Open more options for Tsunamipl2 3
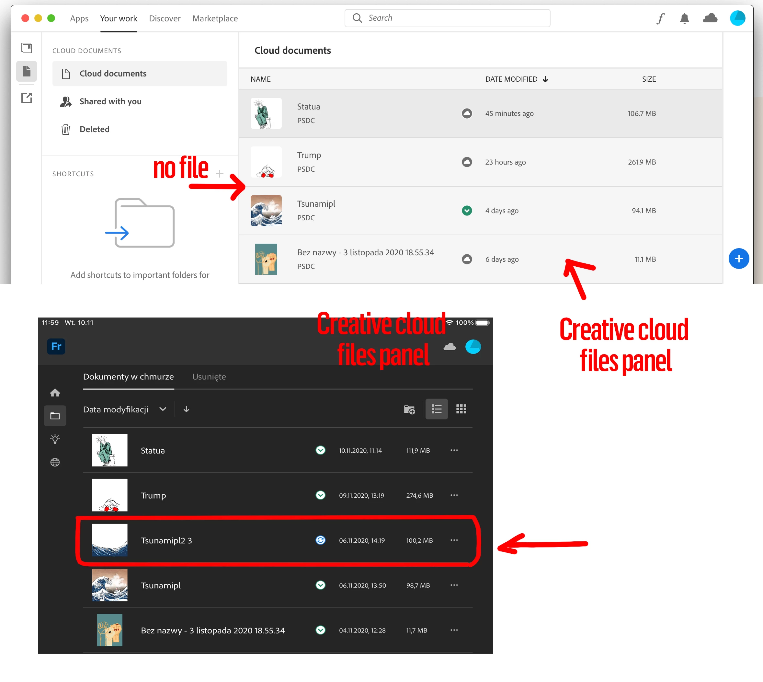 point(454,540)
